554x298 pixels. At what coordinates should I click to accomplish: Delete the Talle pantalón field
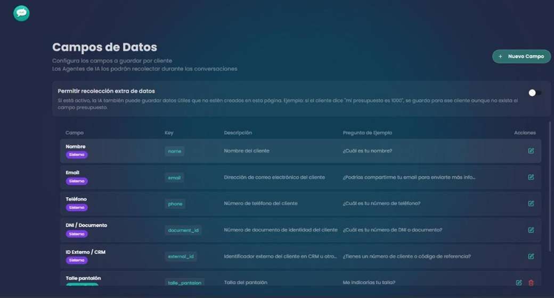tap(531, 283)
